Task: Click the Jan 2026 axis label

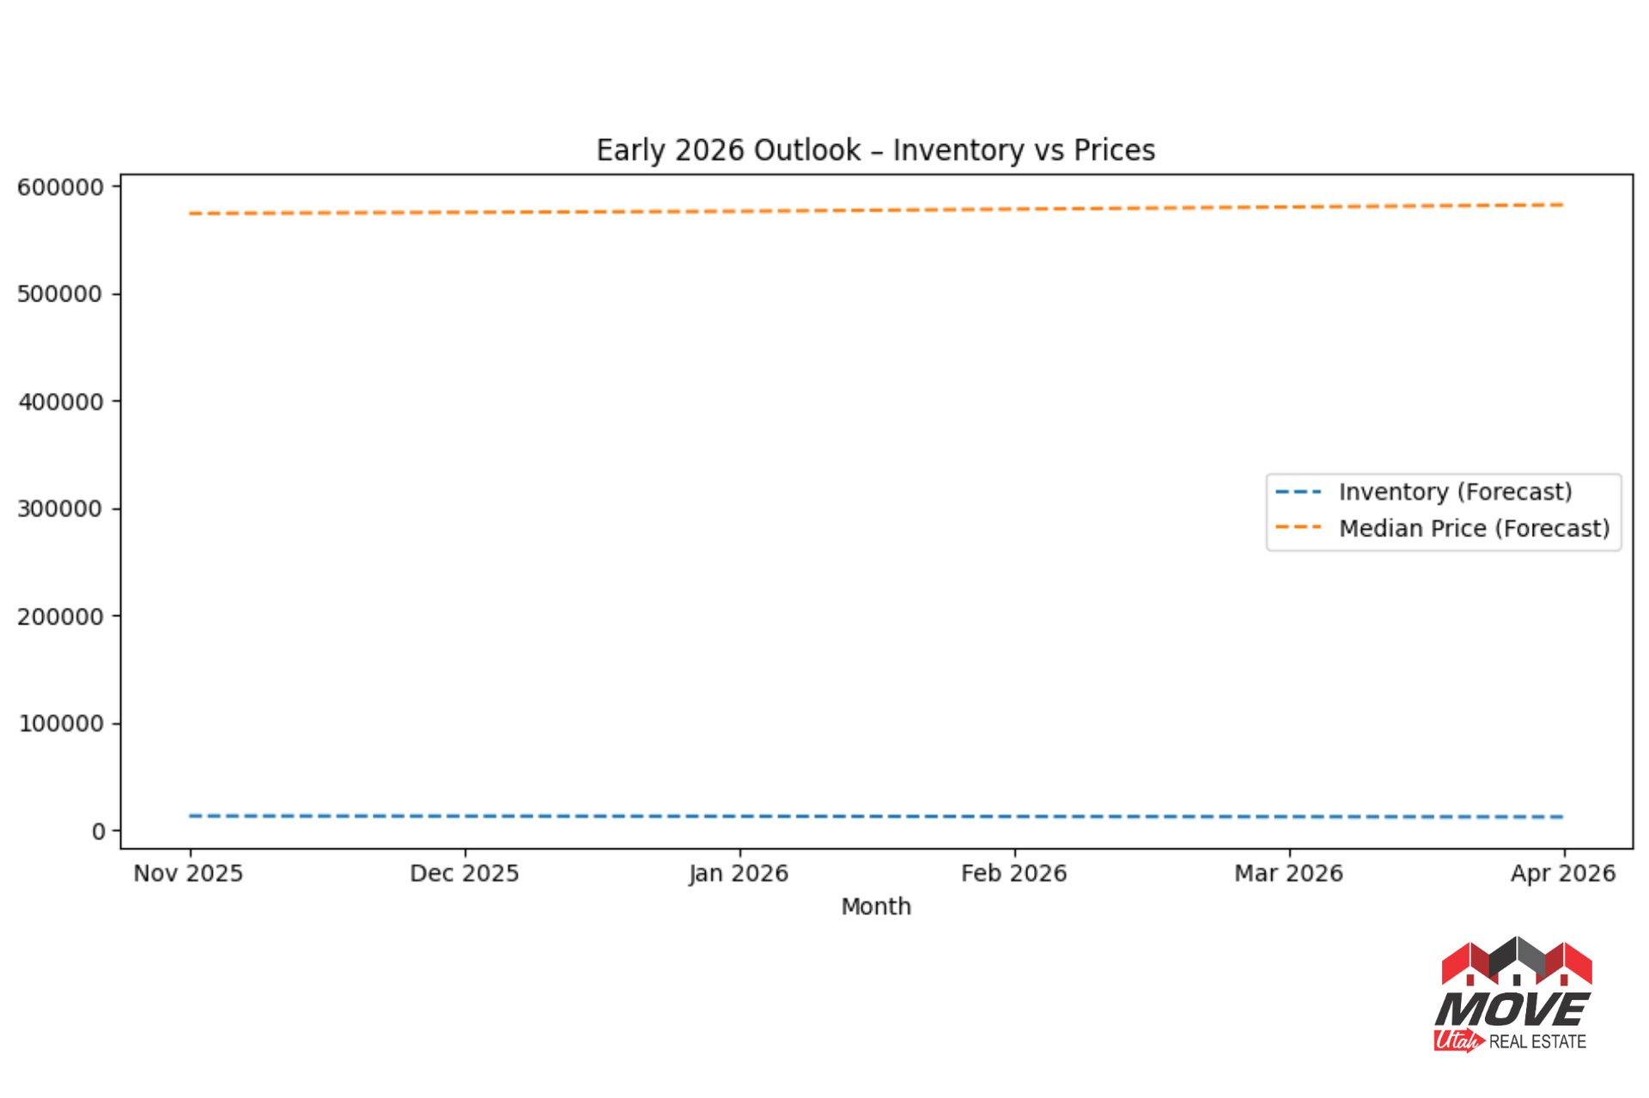Action: (x=739, y=873)
